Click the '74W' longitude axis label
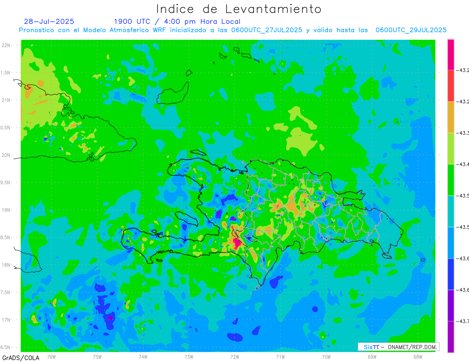The height and width of the screenshot is (362, 469). pyautogui.click(x=143, y=357)
